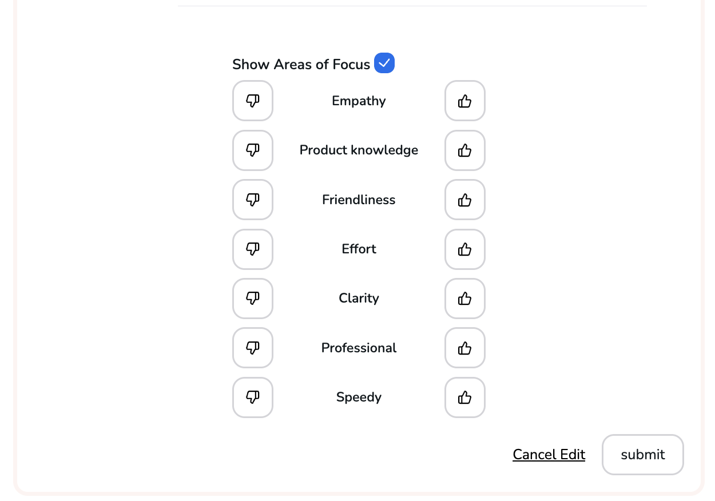This screenshot has width=715, height=501.
Task: Choose thumbs up for Speedy
Action: 465,397
